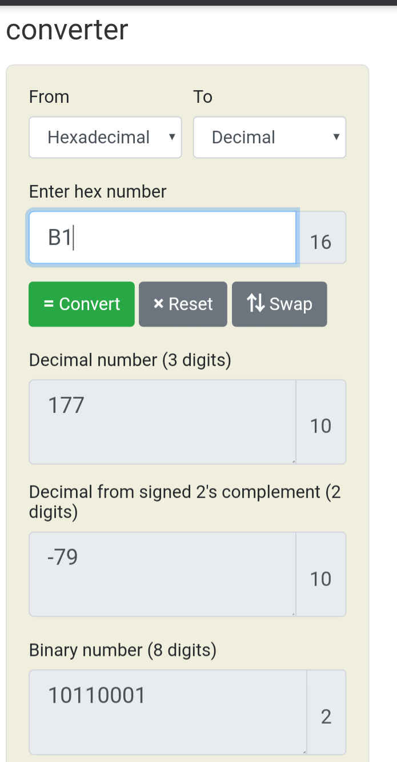
Task: Select the binary result field showing 10110001
Action: coord(167,712)
